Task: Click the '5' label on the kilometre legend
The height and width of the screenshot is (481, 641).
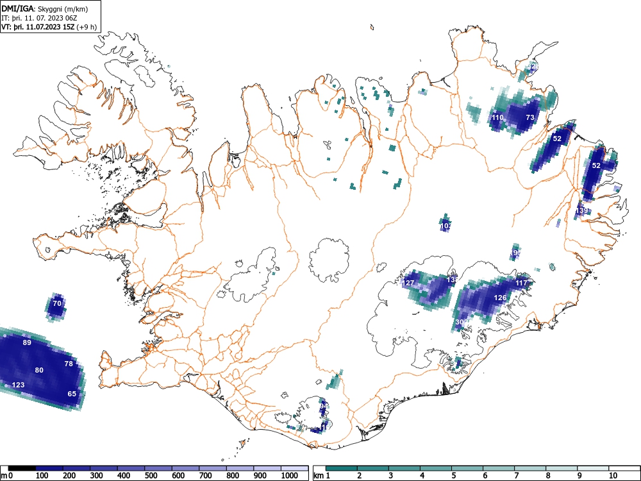Action: point(454,475)
